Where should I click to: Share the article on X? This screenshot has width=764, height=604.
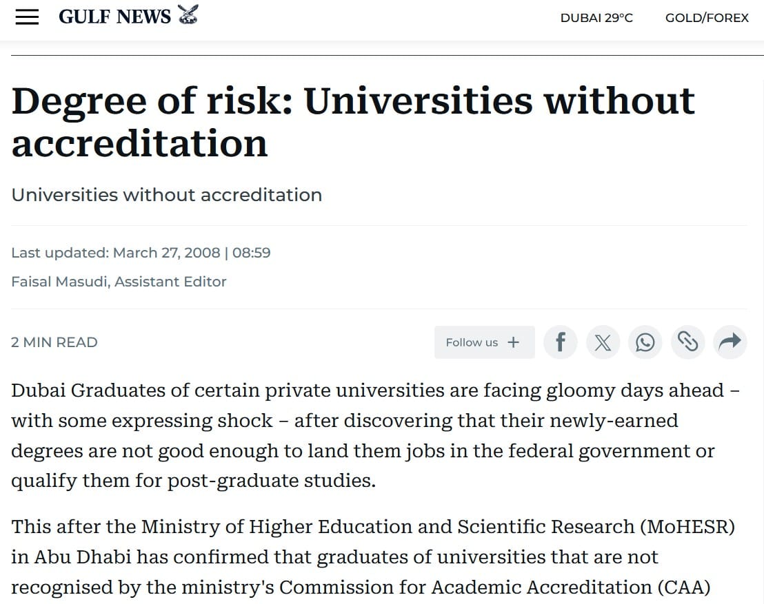tap(603, 342)
